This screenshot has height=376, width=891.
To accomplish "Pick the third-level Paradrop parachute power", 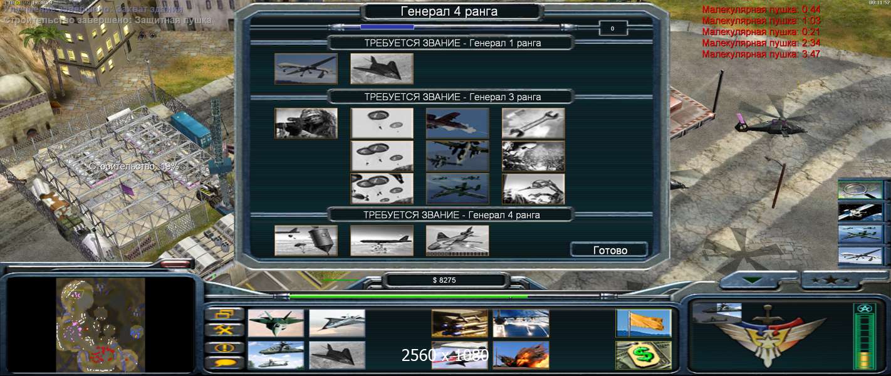I will coord(382,189).
